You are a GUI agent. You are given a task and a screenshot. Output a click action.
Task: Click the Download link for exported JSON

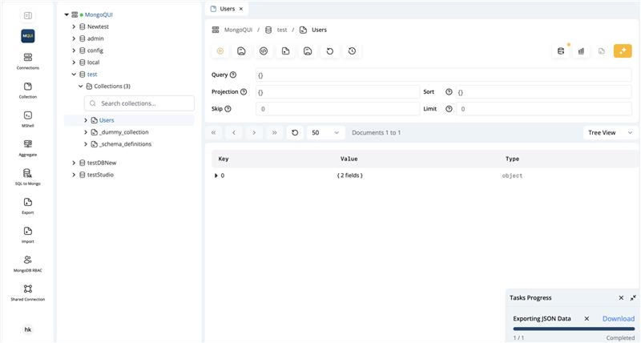pos(618,318)
